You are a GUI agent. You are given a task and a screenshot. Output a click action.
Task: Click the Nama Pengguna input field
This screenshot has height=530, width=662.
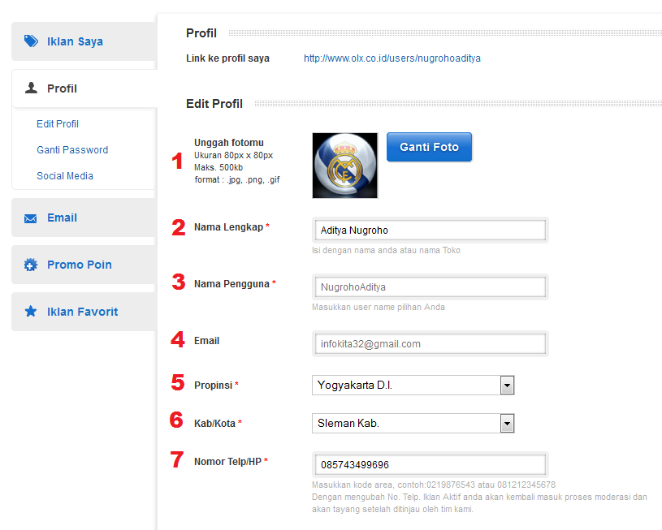(x=430, y=287)
